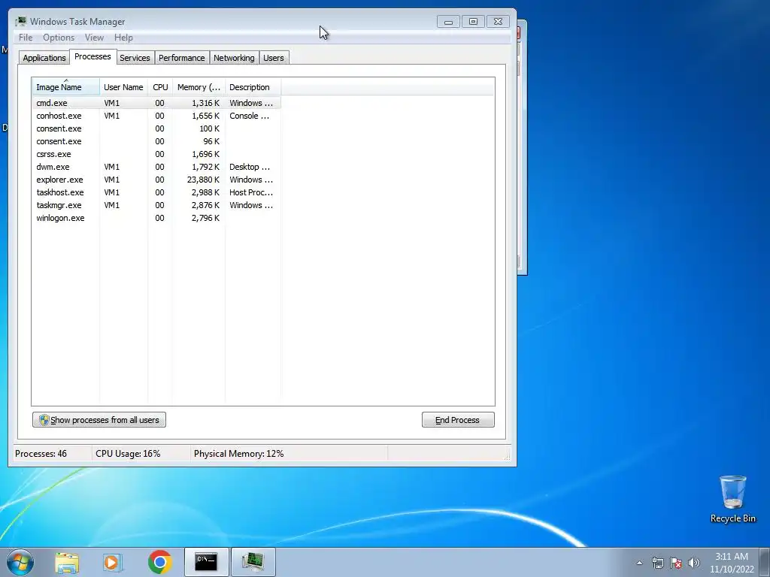Open the Users tab
This screenshot has width=770, height=577.
tap(274, 58)
